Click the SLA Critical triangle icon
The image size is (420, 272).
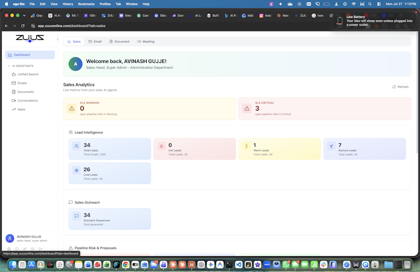[x=247, y=109]
